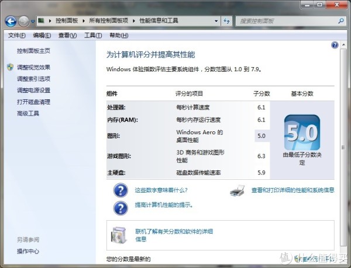Click the 主硬盘 subscore 5.9
The image size is (351, 268).
(261, 173)
